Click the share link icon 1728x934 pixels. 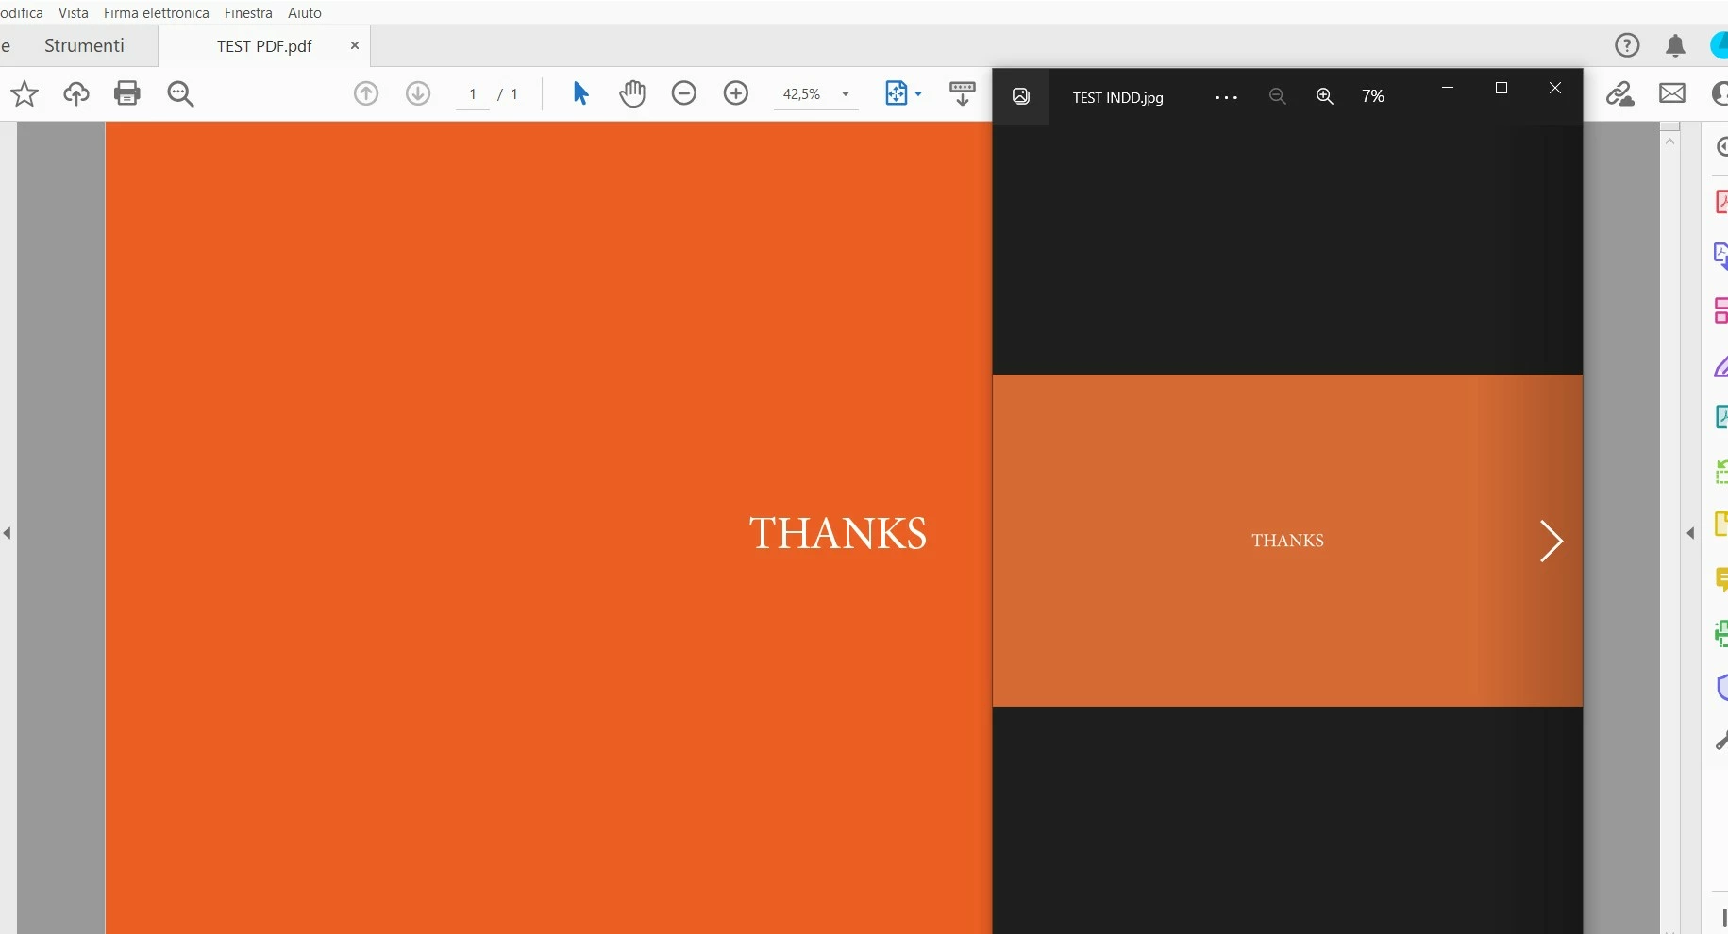(1620, 93)
